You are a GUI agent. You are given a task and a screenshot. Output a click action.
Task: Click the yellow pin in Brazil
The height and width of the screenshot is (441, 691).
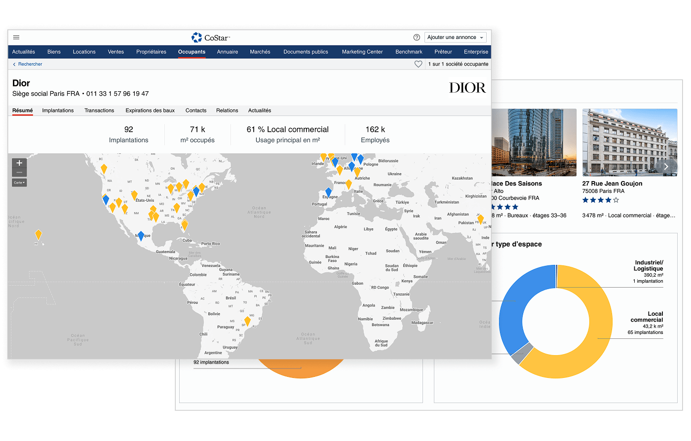point(247,321)
